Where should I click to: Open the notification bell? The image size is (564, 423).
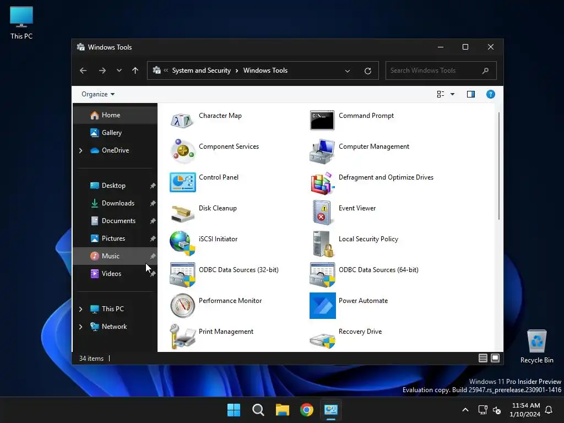coord(549,410)
